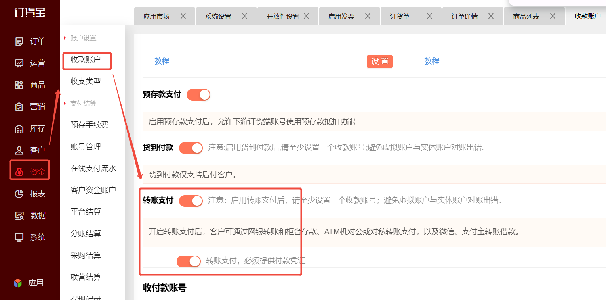Open the 应用 cube icon
The height and width of the screenshot is (300, 606).
pyautogui.click(x=18, y=283)
